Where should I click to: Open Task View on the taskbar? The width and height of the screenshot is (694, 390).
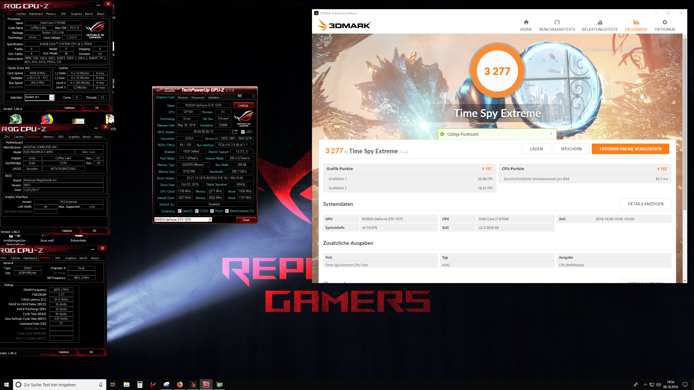(113, 385)
